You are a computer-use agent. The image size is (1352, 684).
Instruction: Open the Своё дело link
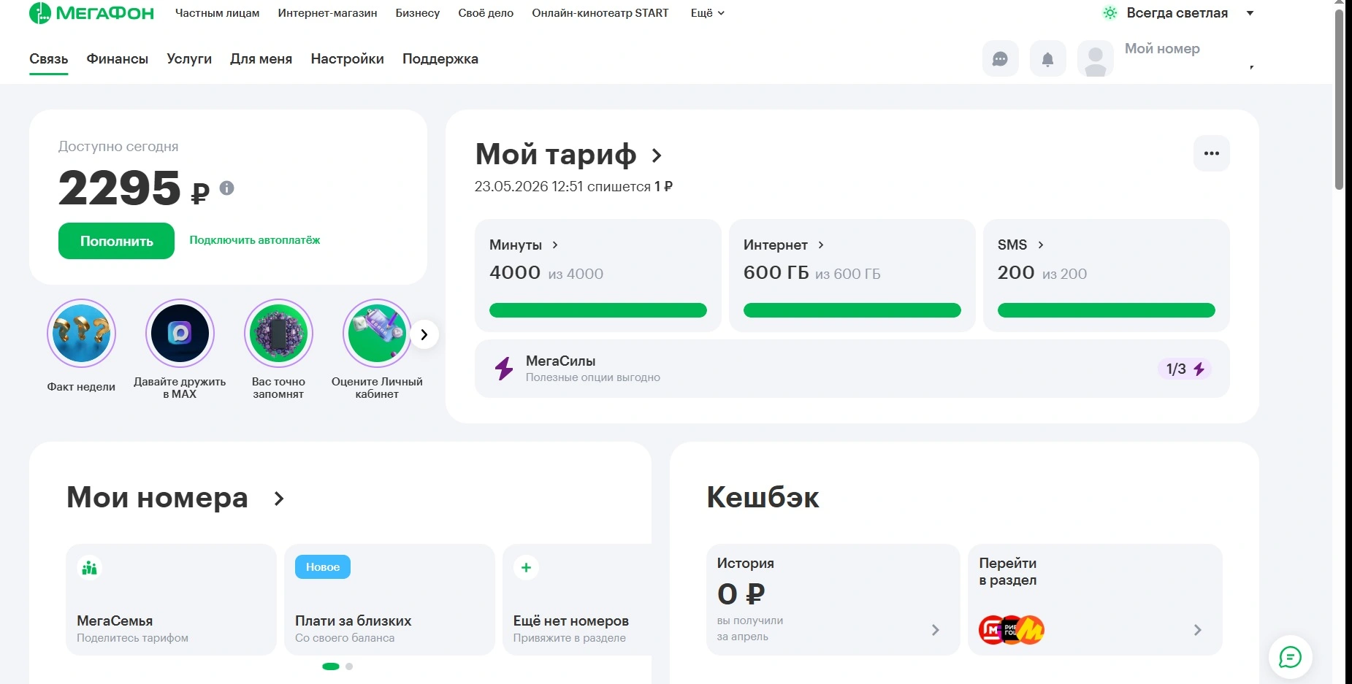pos(486,13)
